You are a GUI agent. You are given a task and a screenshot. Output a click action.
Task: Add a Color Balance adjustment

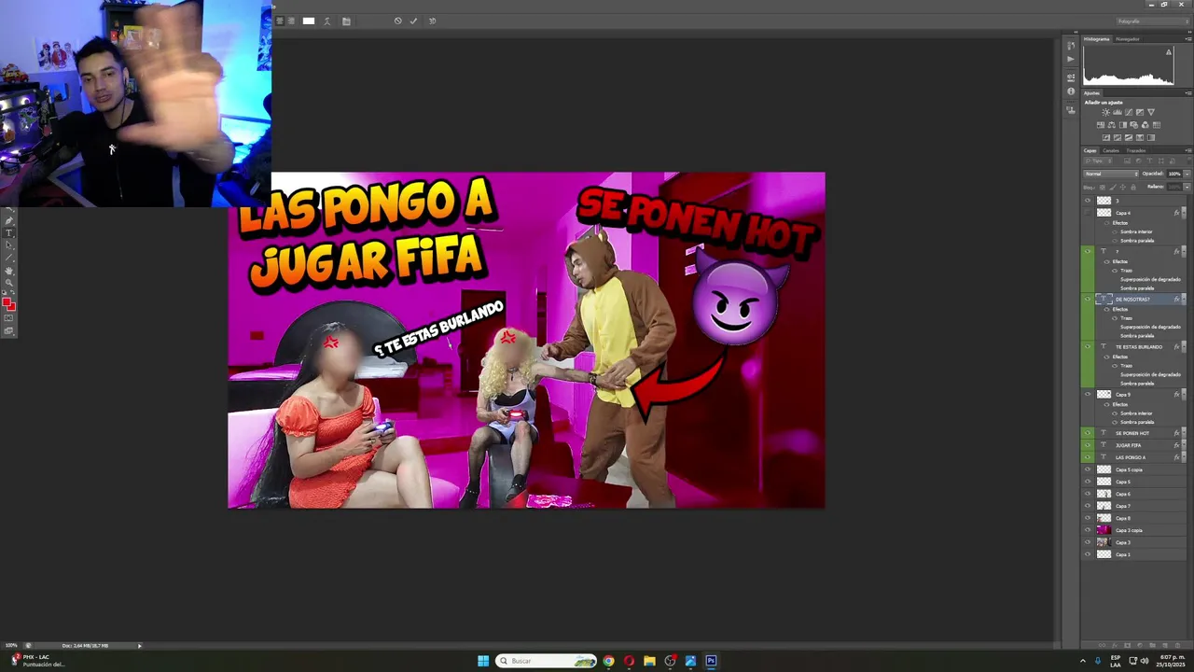(x=1112, y=125)
